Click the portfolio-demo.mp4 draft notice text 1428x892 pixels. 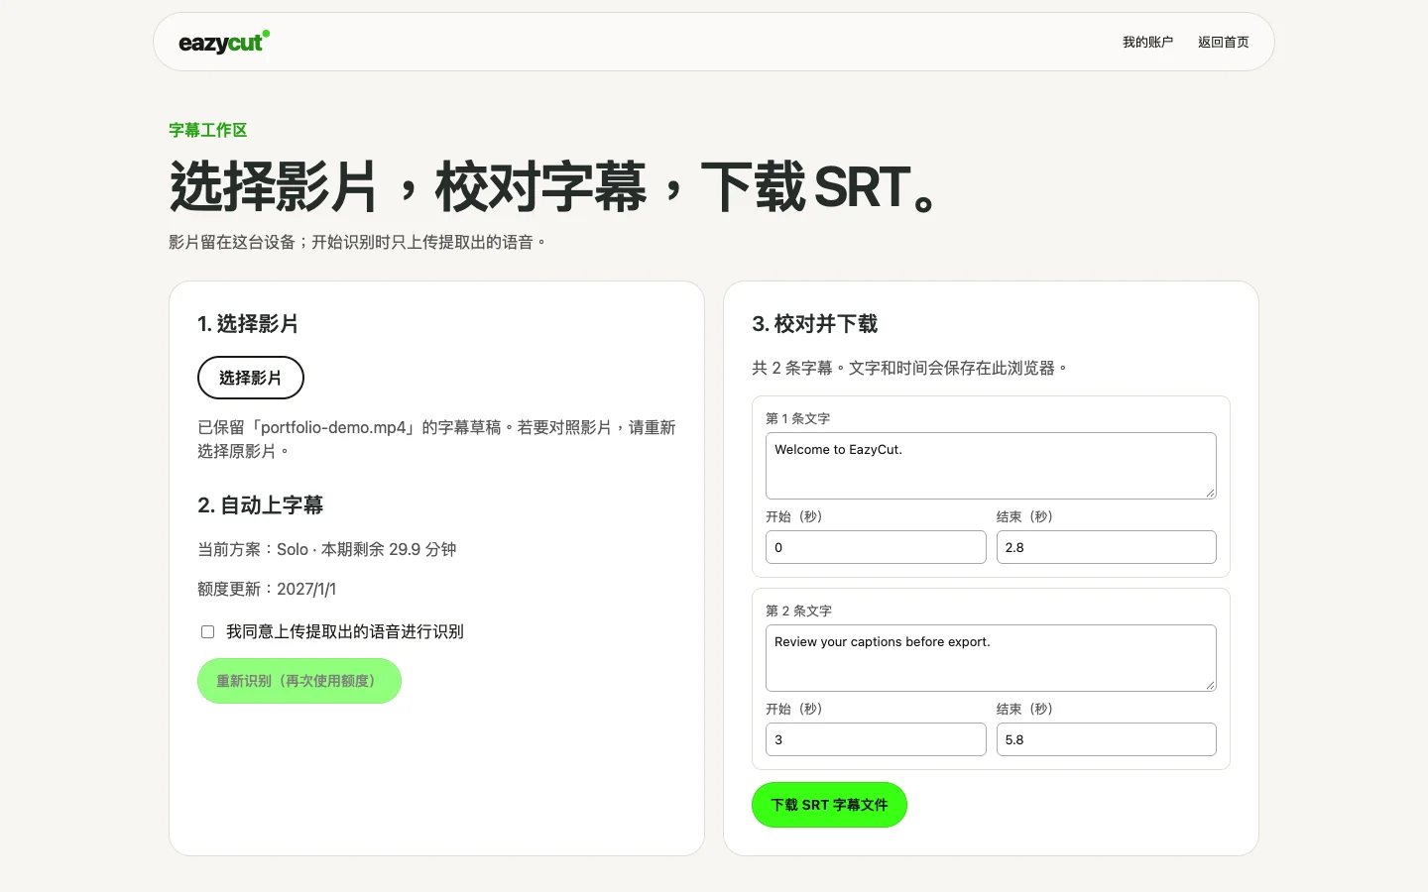pyautogui.click(x=436, y=439)
